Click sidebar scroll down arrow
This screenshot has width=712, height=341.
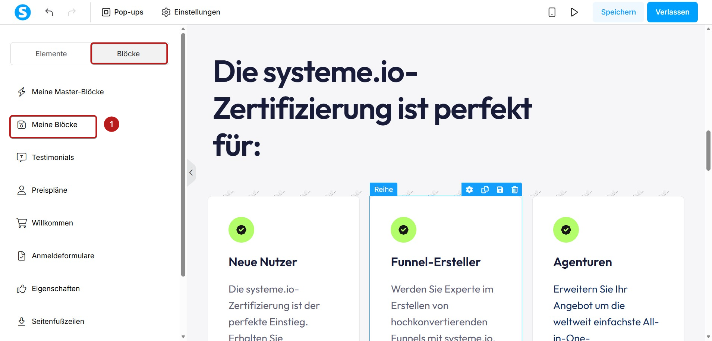[x=183, y=337]
